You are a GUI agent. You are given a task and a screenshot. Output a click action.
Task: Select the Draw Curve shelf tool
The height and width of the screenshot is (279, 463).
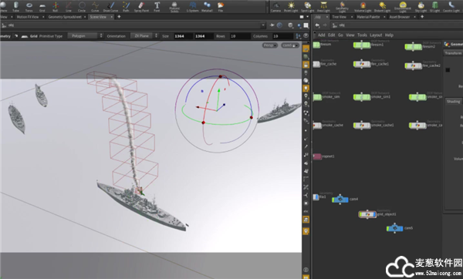(110, 6)
